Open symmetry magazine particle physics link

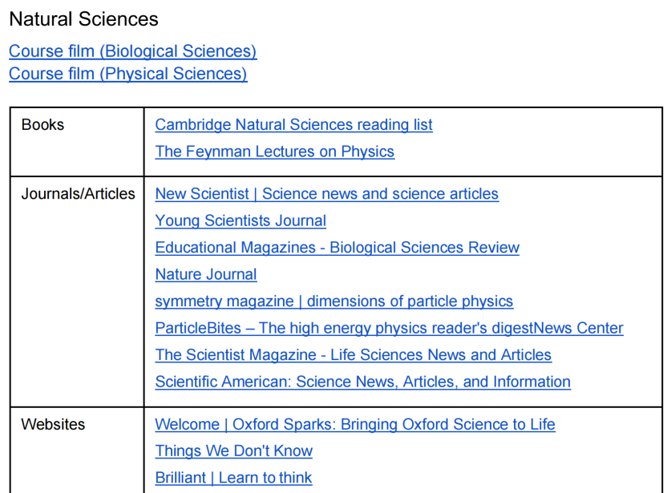click(x=334, y=301)
